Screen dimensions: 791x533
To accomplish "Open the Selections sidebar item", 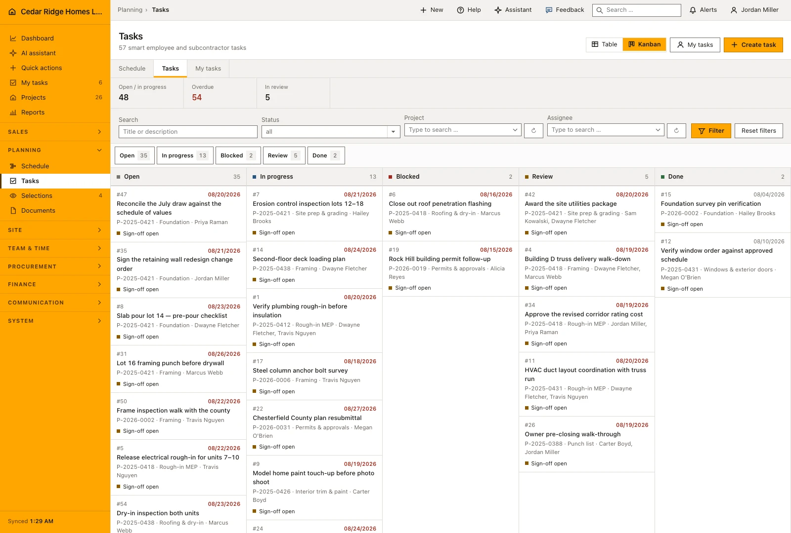I will click(x=55, y=196).
